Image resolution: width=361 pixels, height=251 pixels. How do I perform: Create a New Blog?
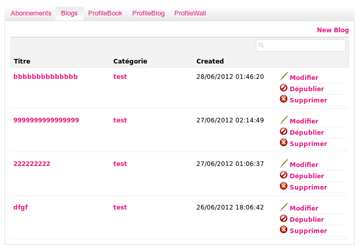(333, 30)
